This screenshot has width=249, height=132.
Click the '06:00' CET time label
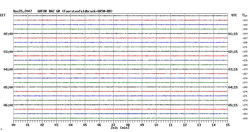coord(8,105)
